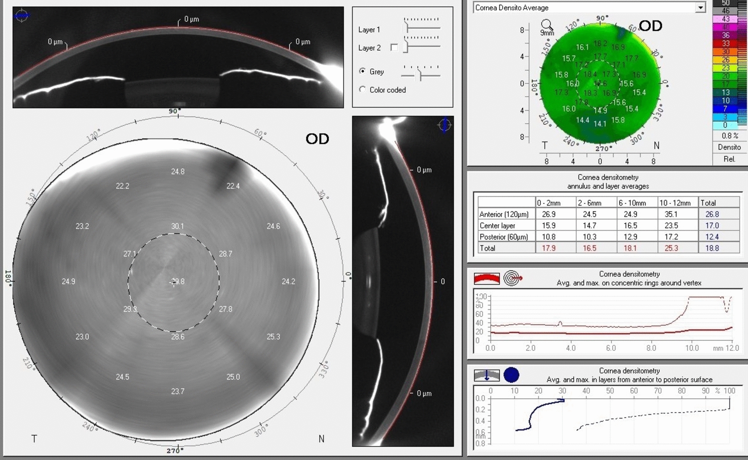
Task: Click the 6 - 10mm column header
Action: coord(637,203)
